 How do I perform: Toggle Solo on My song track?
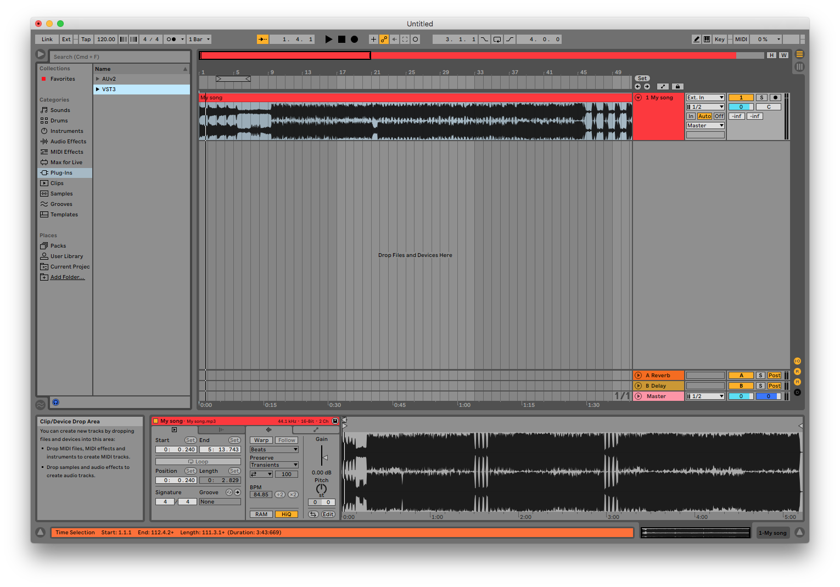(761, 98)
